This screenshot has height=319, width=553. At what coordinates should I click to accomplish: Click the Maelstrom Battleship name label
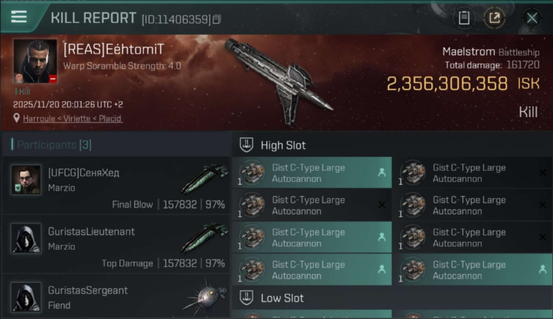coord(490,52)
